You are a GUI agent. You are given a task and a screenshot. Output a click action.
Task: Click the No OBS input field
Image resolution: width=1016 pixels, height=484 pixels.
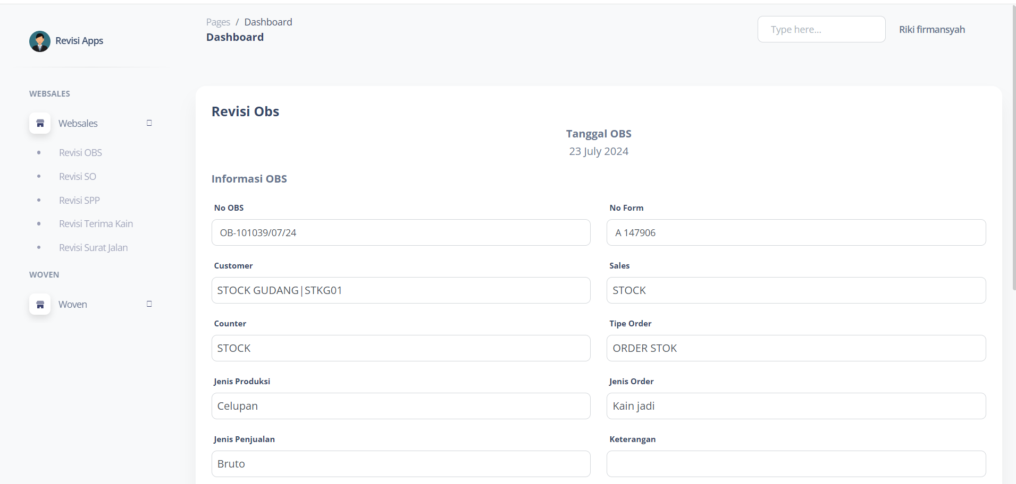coord(400,232)
